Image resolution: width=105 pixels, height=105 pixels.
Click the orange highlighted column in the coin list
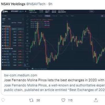8,37
